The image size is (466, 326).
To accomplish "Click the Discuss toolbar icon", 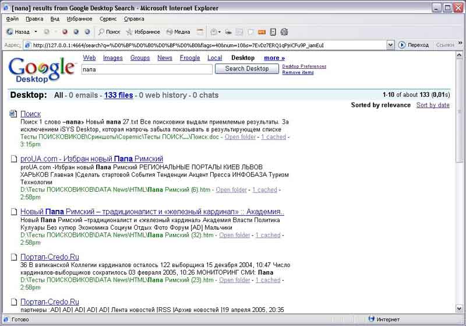I will coord(250,32).
